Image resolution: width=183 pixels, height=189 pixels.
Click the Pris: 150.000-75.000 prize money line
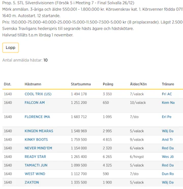(93, 22)
